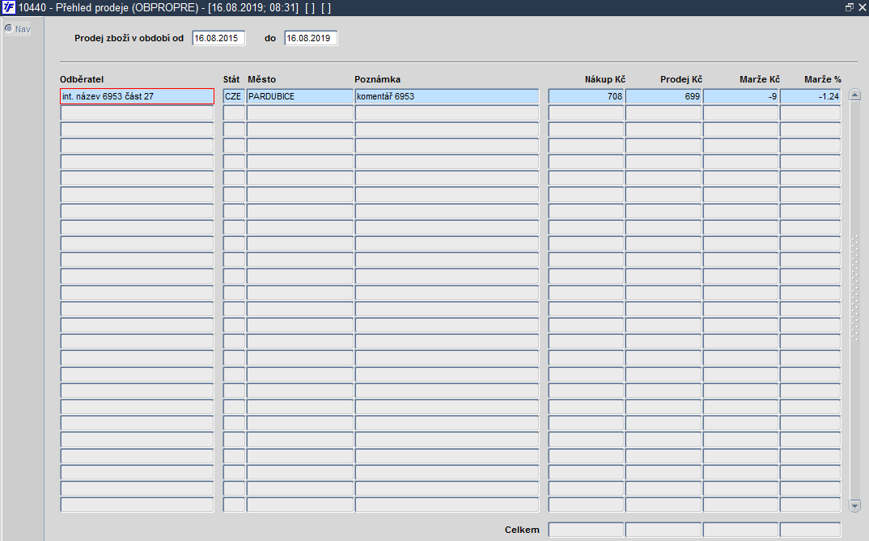Click the Marže Kč value -9
The image size is (869, 541).
tap(740, 96)
